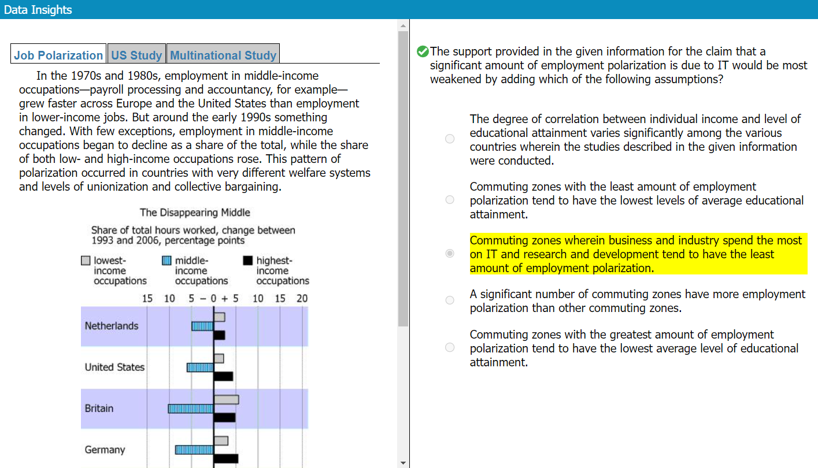The image size is (818, 468).
Task: Click Germany's black highest-income bar
Action: click(225, 459)
